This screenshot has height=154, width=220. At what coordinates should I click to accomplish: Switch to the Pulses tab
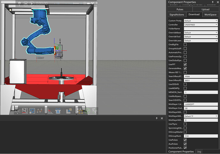click(180, 9)
